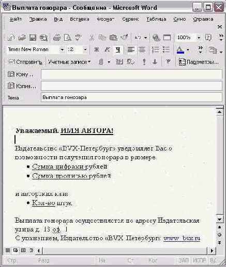Click the Отправить send button
Viewport: 226px width, 267px height.
[x=25, y=62]
